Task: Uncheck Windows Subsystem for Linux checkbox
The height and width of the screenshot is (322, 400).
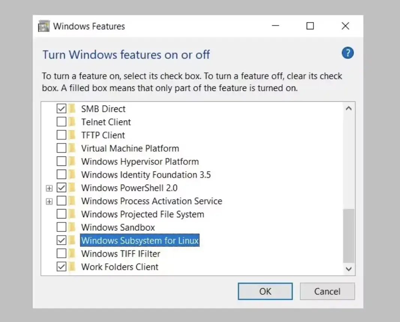Action: click(61, 240)
